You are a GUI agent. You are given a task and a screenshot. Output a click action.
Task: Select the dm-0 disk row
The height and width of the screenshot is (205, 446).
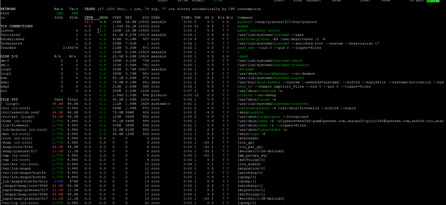click(39, 61)
